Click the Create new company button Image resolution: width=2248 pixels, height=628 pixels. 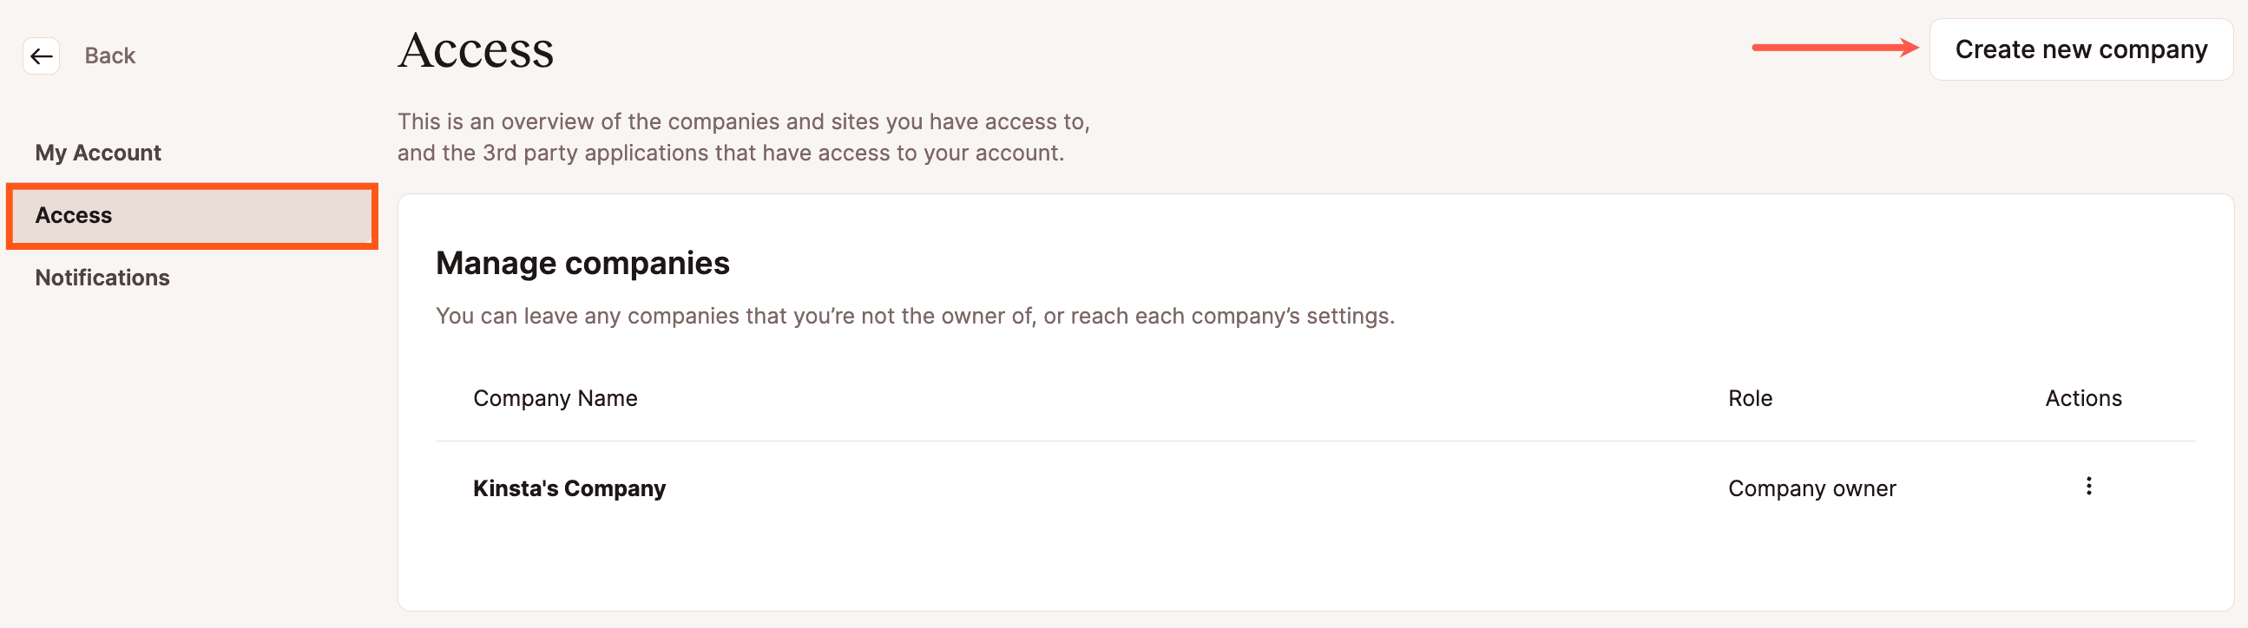click(2080, 49)
